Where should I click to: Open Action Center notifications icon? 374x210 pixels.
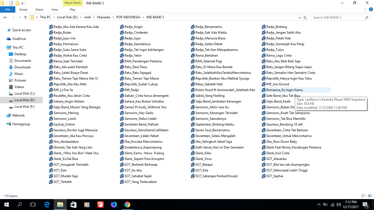pos(365,205)
